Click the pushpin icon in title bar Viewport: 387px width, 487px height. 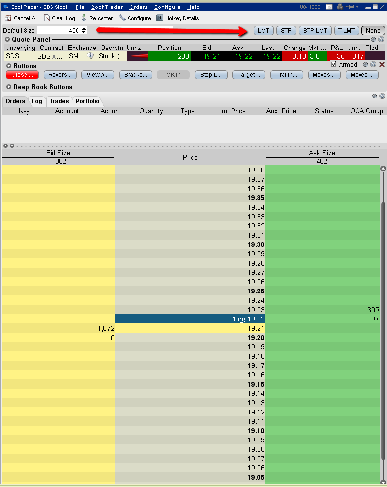point(351,7)
